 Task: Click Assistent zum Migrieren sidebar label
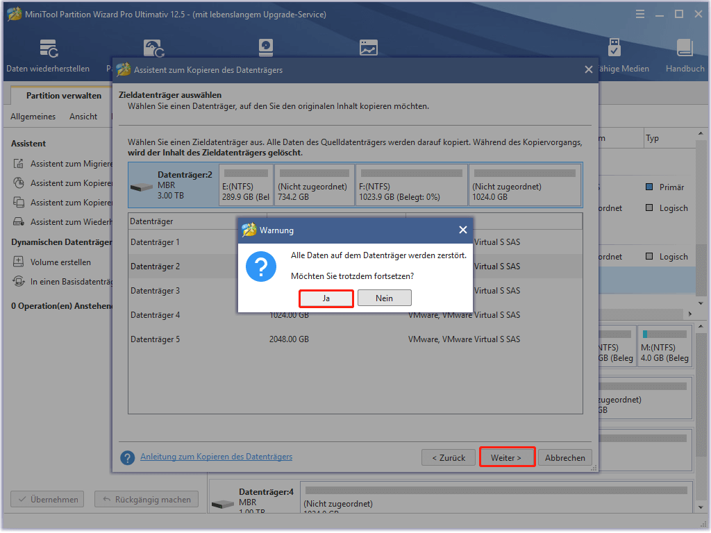pyautogui.click(x=72, y=164)
